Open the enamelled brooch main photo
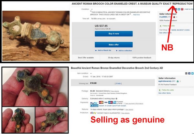Screen dimensions: 194x134 (x=35, y=87)
